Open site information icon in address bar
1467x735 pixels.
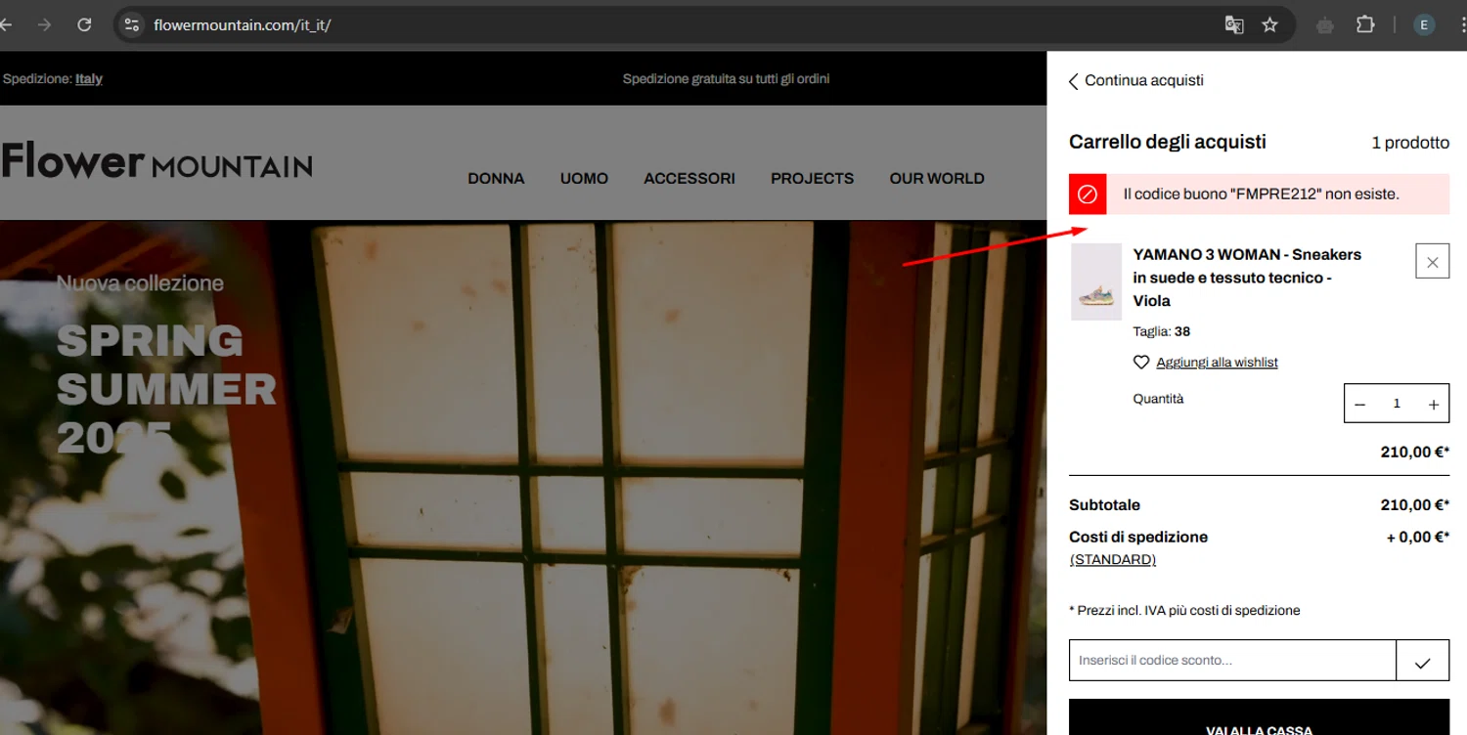pos(132,24)
